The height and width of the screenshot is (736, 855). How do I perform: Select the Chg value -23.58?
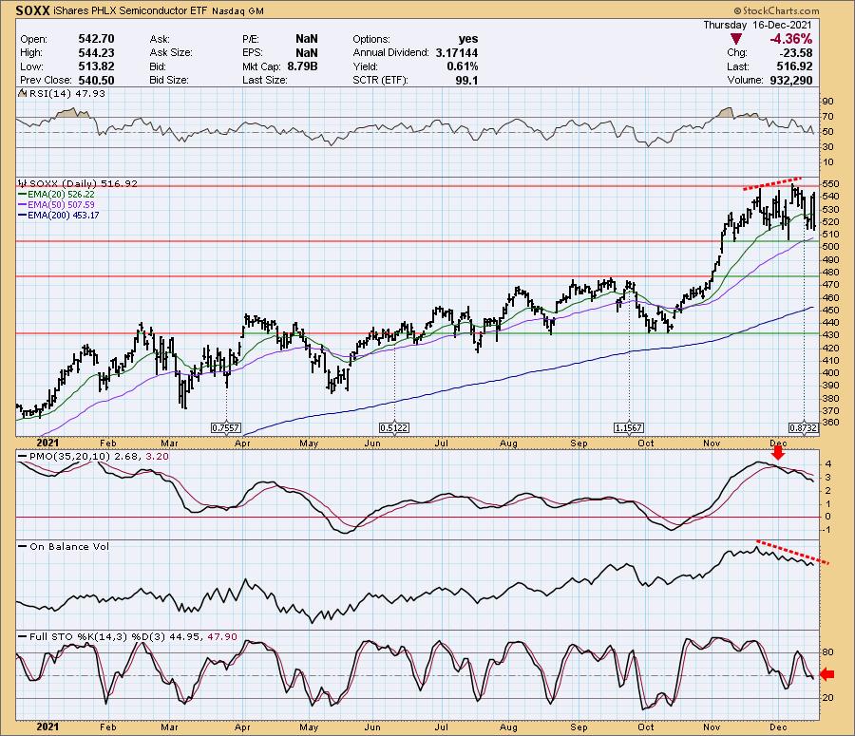point(794,52)
